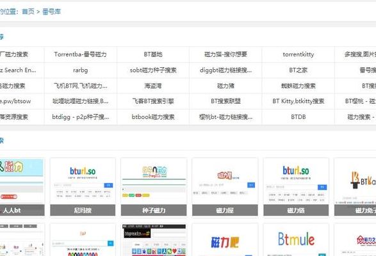This screenshot has width=376, height=256.
Task: Open the 磁力猪 link
Action: 225,86
